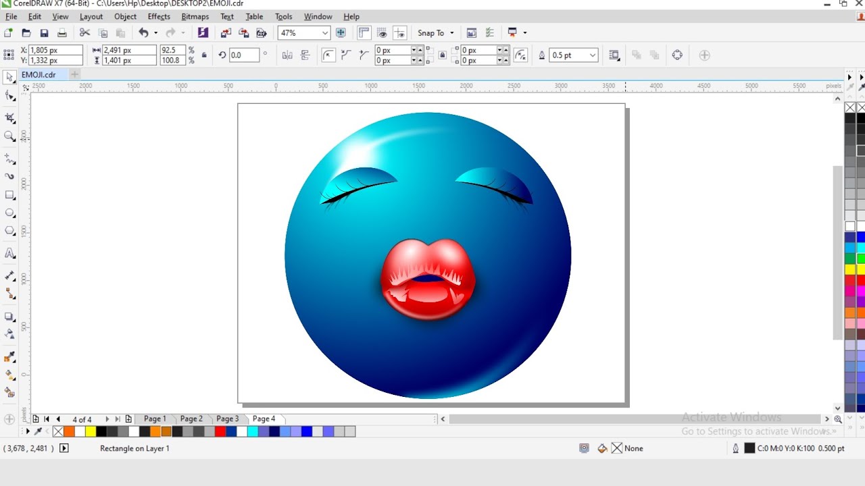Click the Print icon
865x486 pixels.
pos(62,32)
